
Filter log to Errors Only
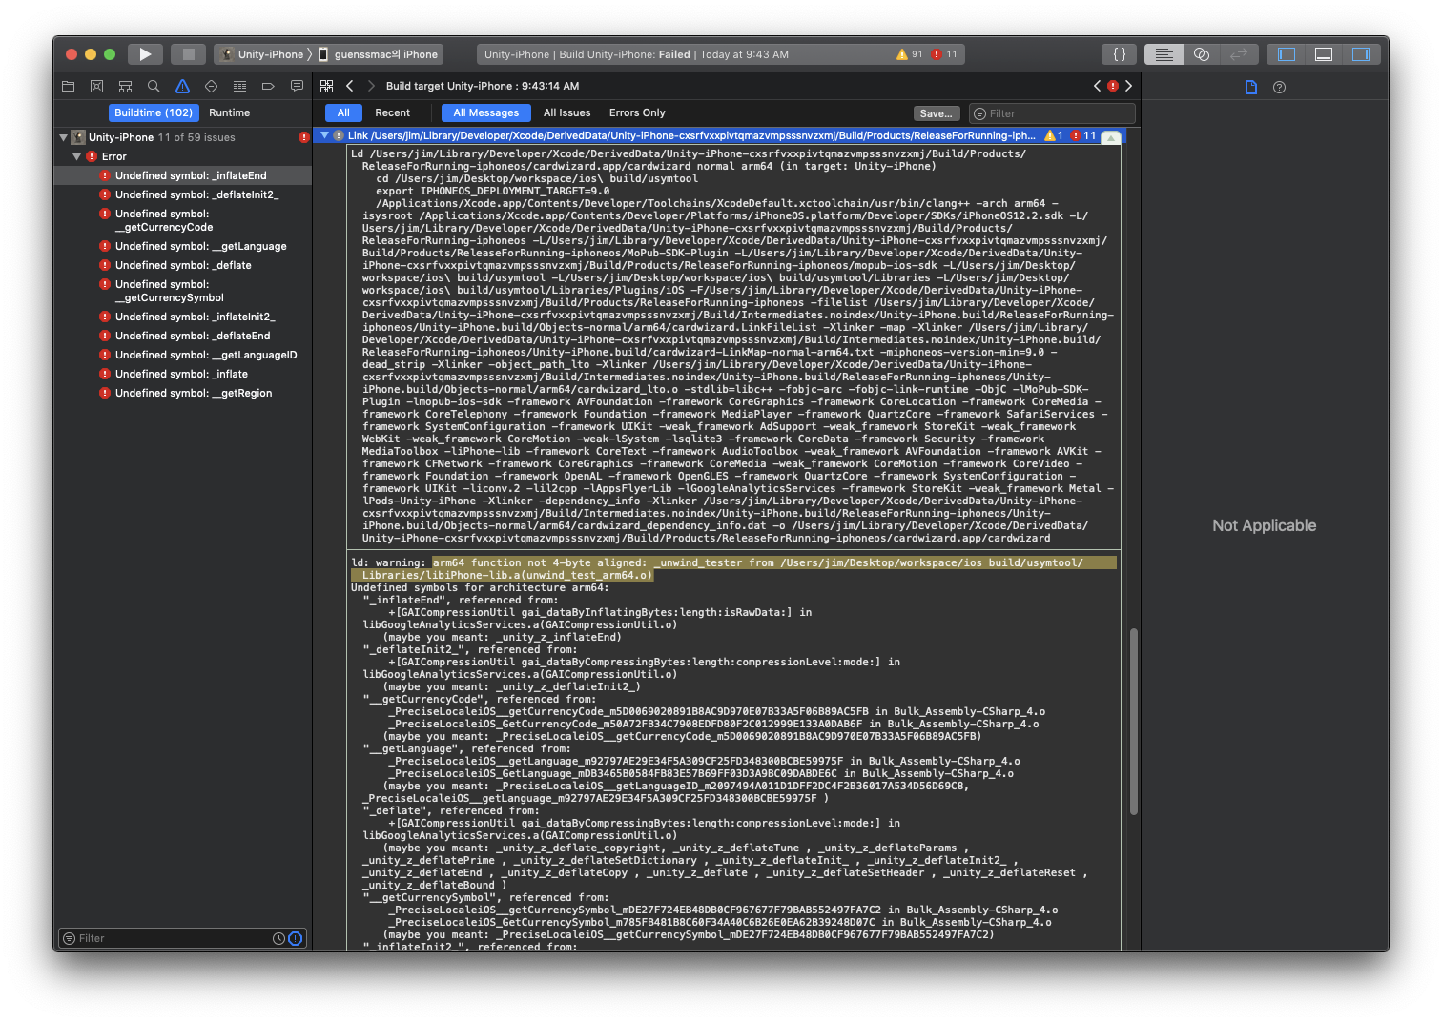click(637, 112)
